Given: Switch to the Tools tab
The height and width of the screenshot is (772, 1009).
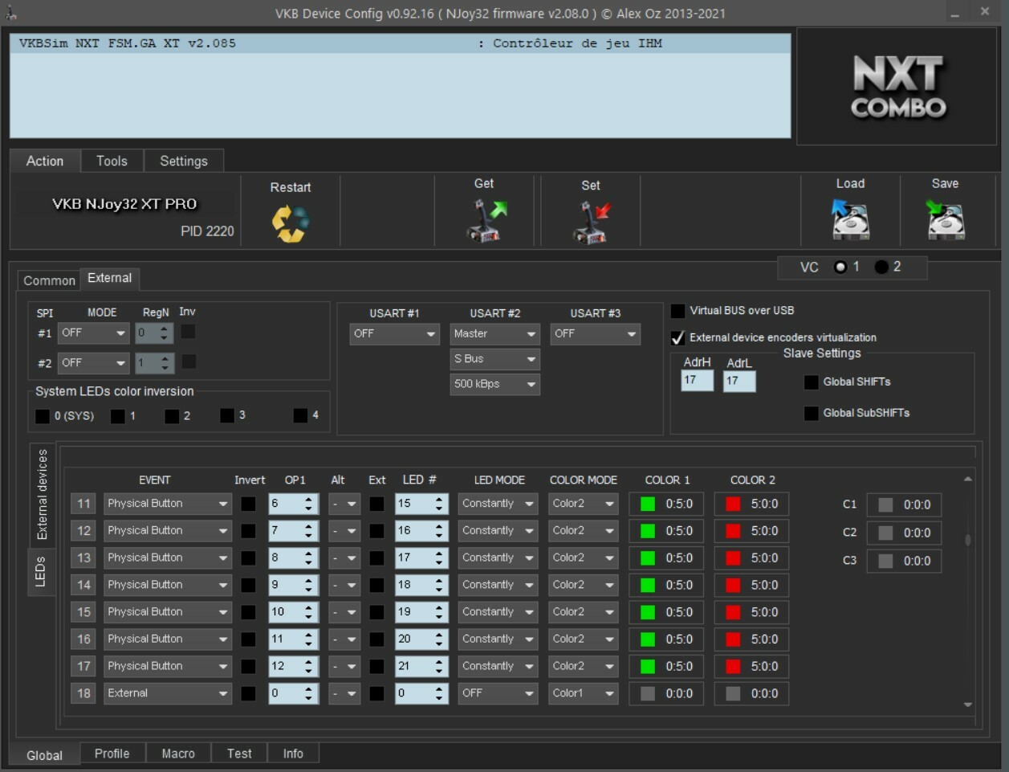Looking at the screenshot, I should 112,161.
